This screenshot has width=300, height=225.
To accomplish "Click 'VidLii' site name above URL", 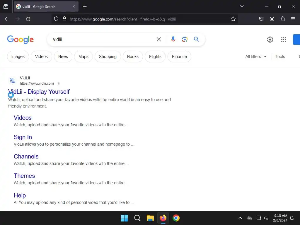I will click(x=25, y=78).
